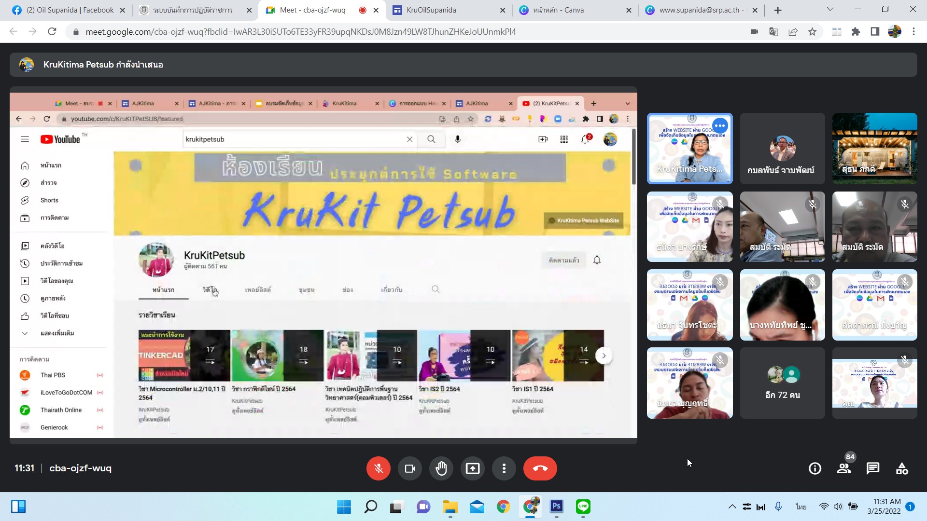
Task: Open the Chrome extensions puzzle icon
Action: tap(856, 32)
